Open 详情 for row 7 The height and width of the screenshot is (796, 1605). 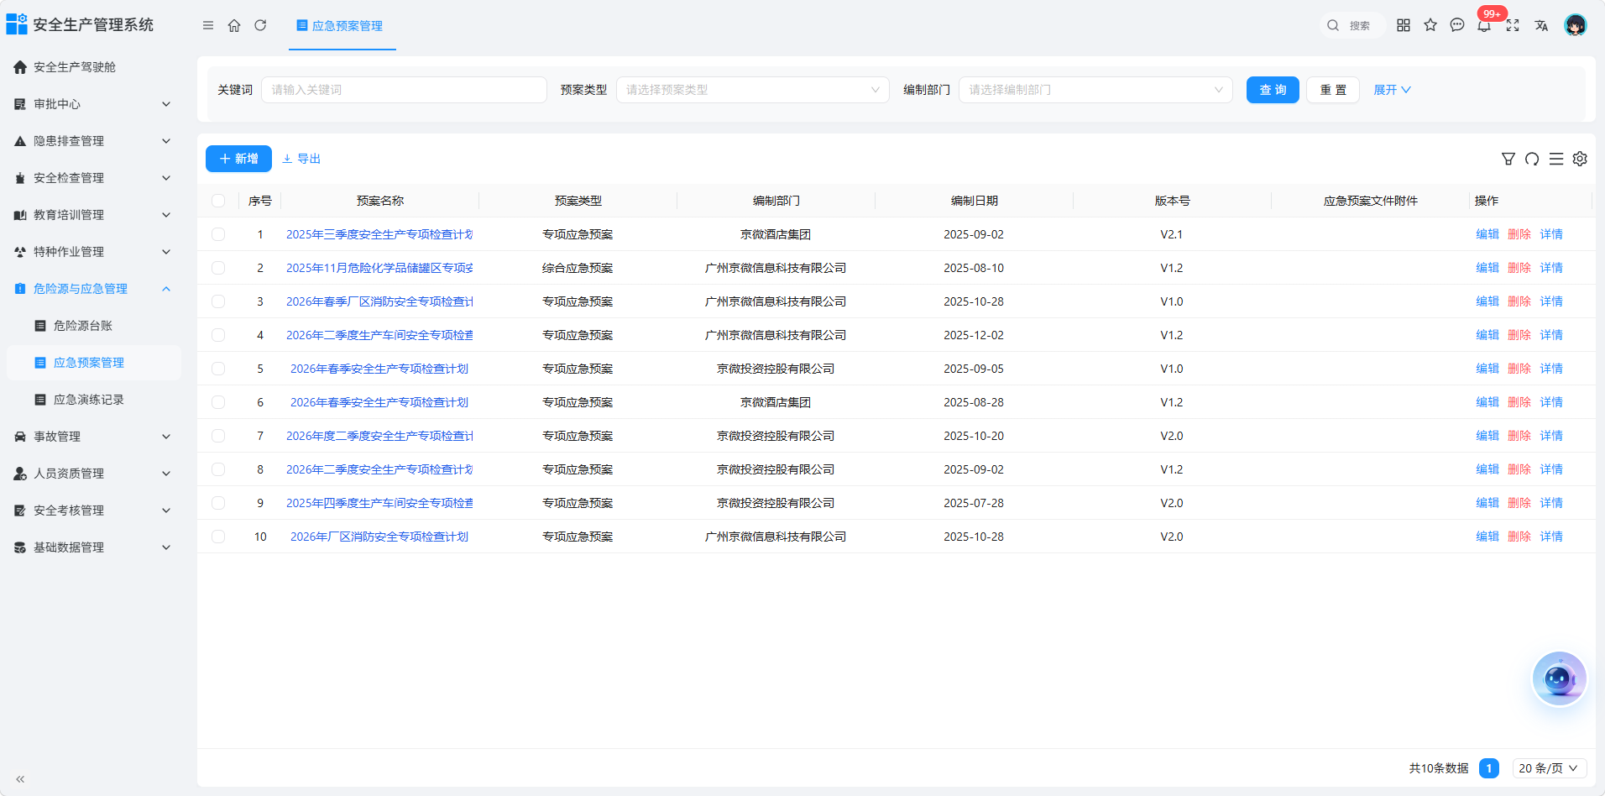pos(1551,436)
